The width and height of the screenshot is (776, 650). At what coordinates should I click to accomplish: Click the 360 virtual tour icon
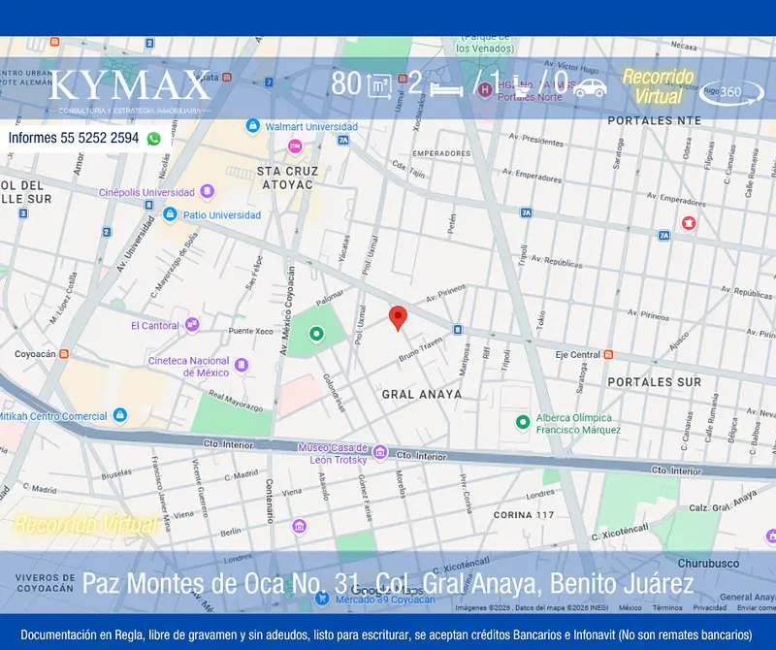pyautogui.click(x=731, y=92)
